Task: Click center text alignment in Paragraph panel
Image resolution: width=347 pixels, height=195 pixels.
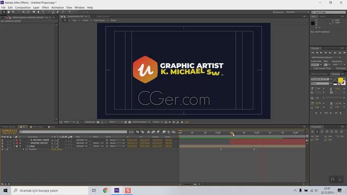Action: tap(317, 131)
